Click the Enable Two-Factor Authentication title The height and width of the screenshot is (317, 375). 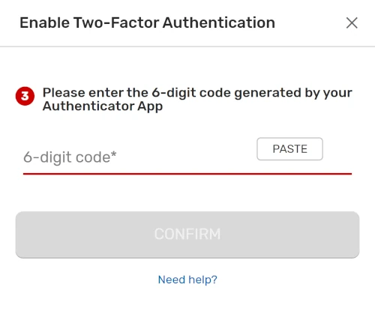(x=148, y=22)
